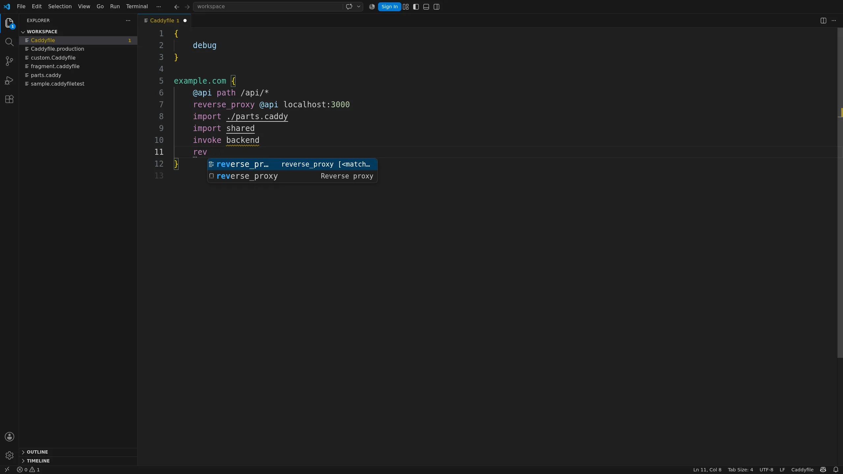
Task: Click the Copilot icon in status bar
Action: (823, 470)
